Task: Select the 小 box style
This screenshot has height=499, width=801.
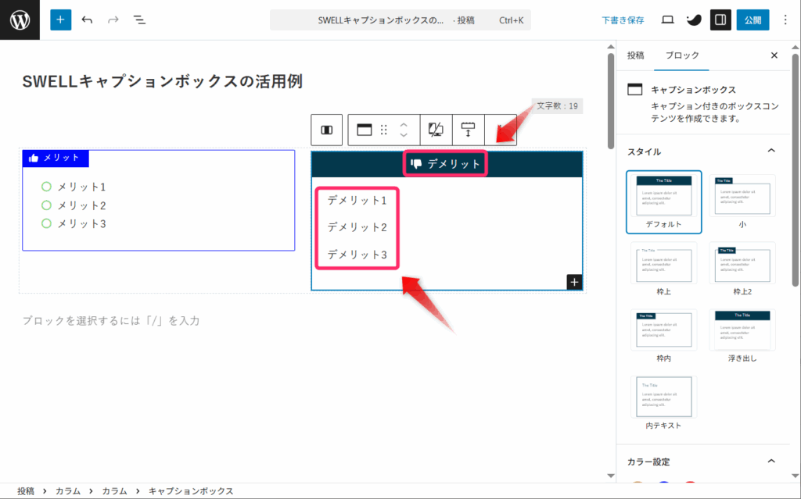Action: click(742, 202)
